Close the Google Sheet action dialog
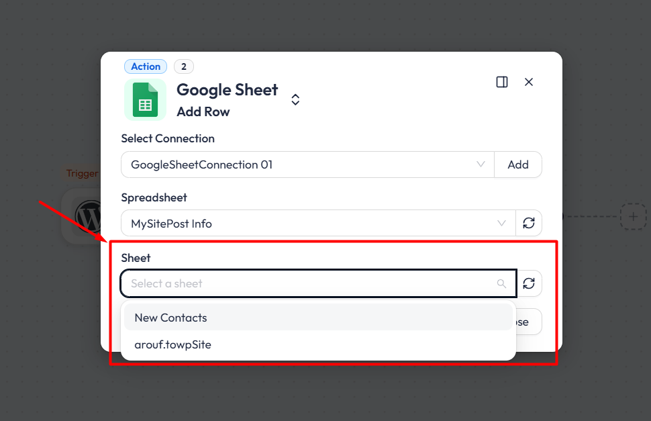Screen dimensions: 651x421 [x=529, y=82]
